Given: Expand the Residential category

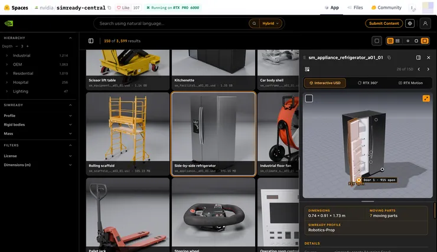Looking at the screenshot, I should (6, 73).
